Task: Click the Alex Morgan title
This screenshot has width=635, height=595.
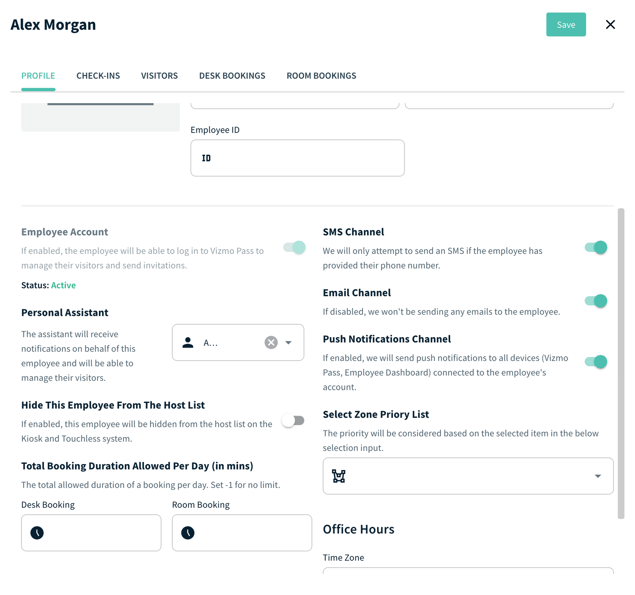Action: 53,25
